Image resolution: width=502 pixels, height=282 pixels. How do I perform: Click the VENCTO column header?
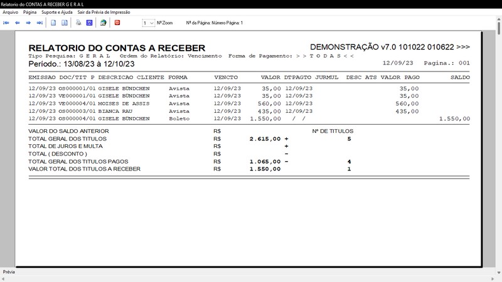226,77
